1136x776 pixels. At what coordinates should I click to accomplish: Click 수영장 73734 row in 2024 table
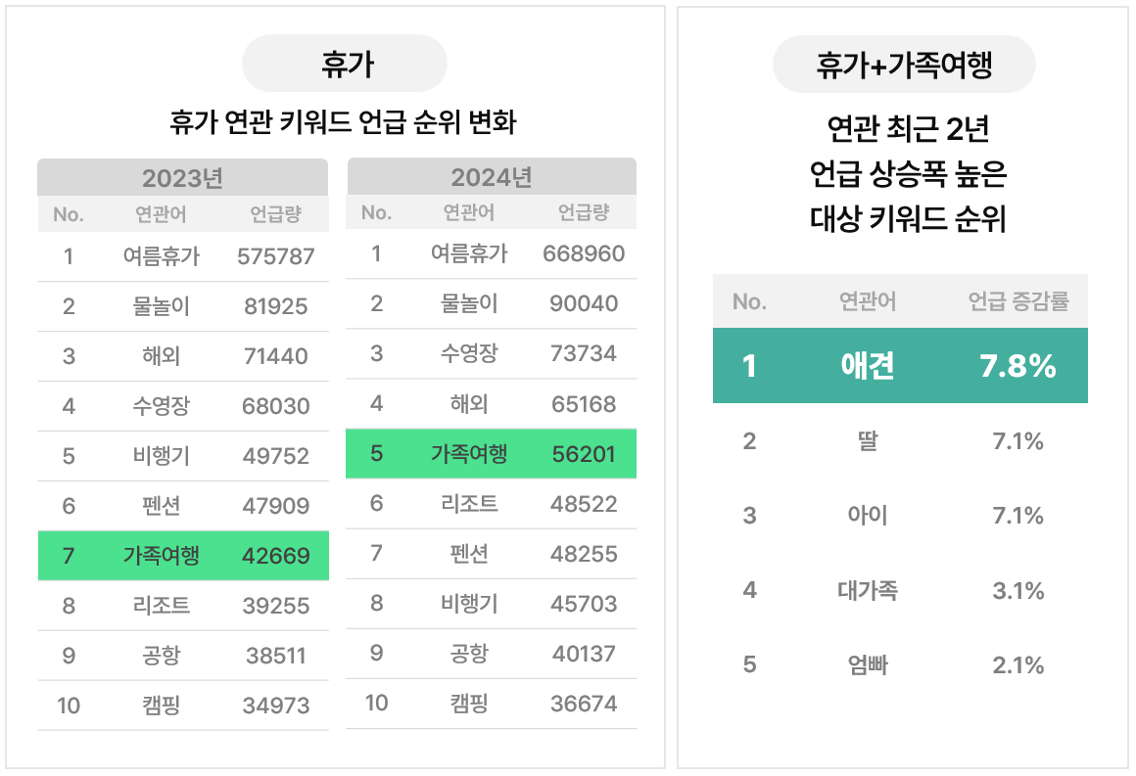click(x=492, y=354)
